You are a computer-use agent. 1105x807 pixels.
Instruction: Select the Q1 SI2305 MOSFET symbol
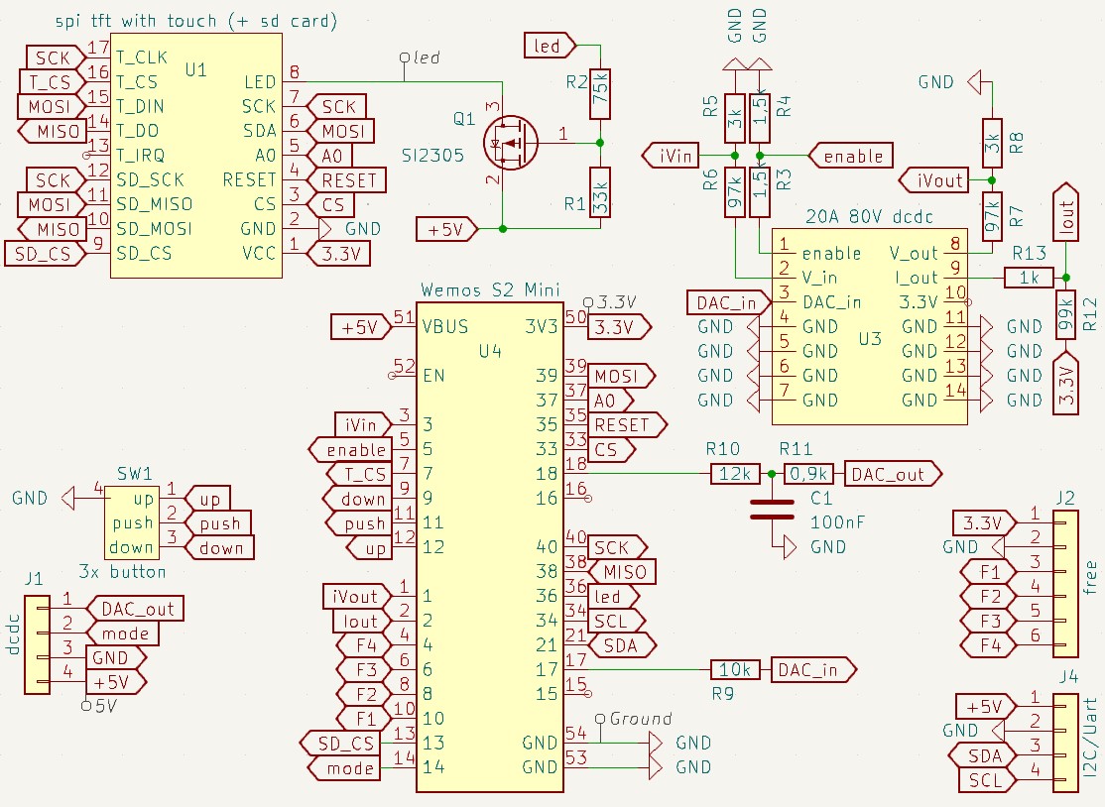point(510,143)
